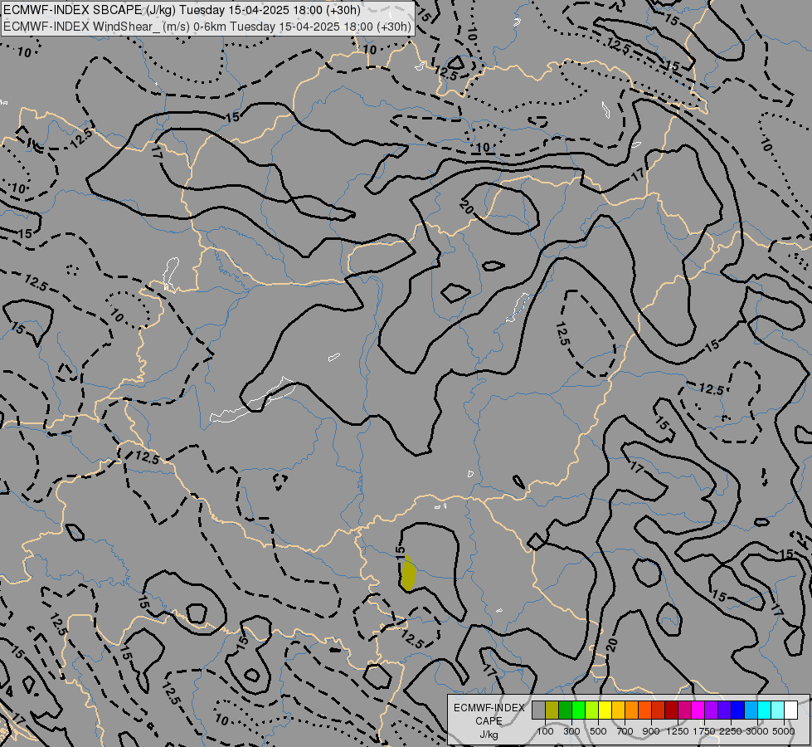812x747 pixels.
Task: Click legend tick value 300
Action: [571, 731]
